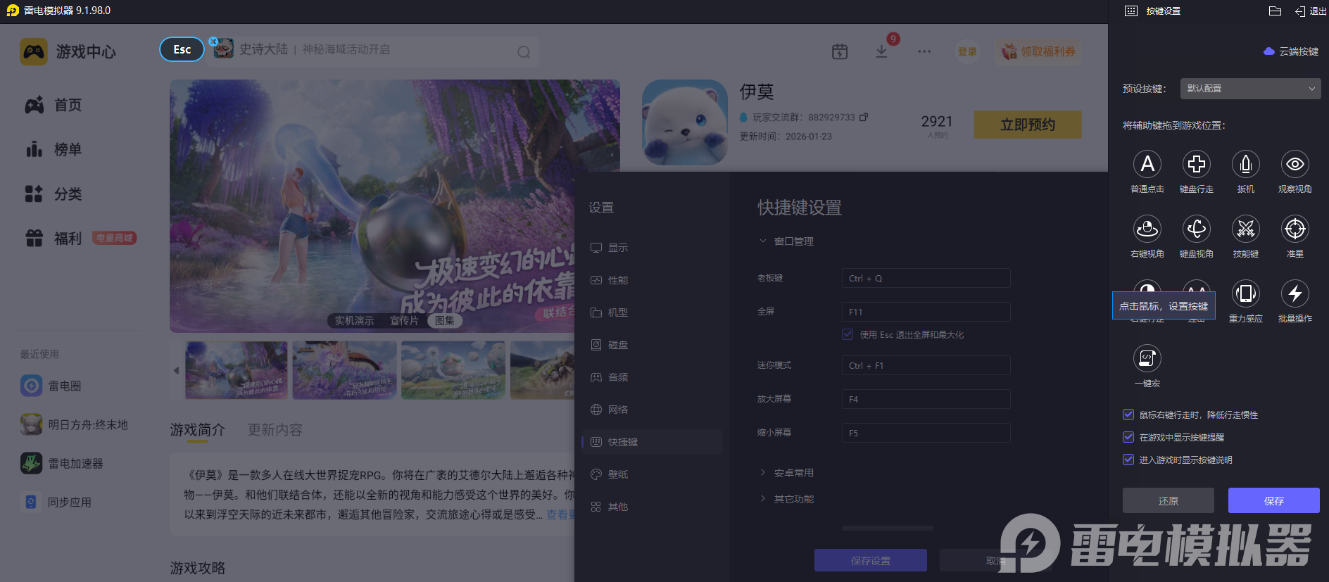This screenshot has height=582, width=1329.
Task: Launch 雷电加速器 from recent apps
Action: (62, 463)
